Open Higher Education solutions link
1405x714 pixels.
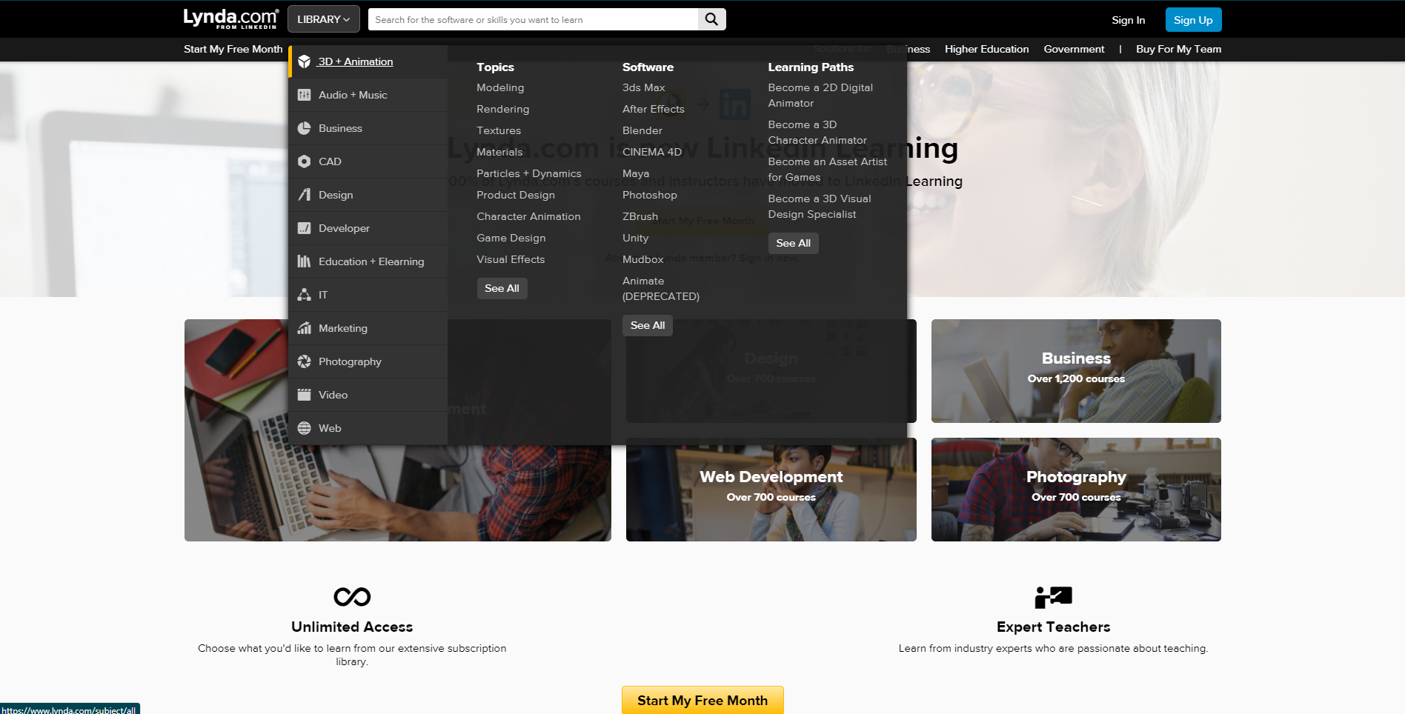coord(986,49)
